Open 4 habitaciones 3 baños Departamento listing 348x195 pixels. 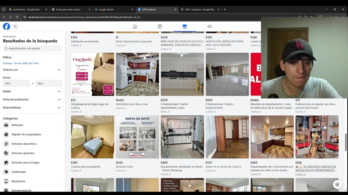220,106
